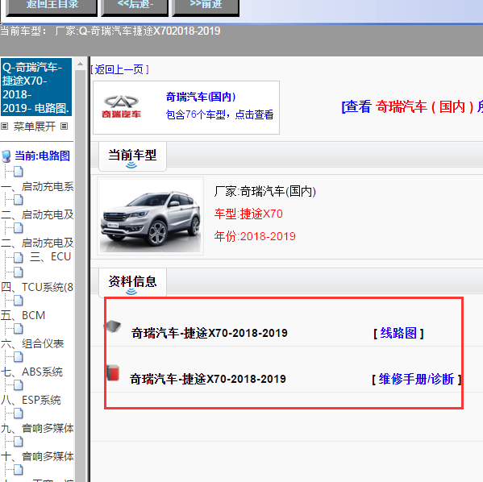The image size is (483, 482).
Task: Open the 三、ECU tree item
Action: 51,257
